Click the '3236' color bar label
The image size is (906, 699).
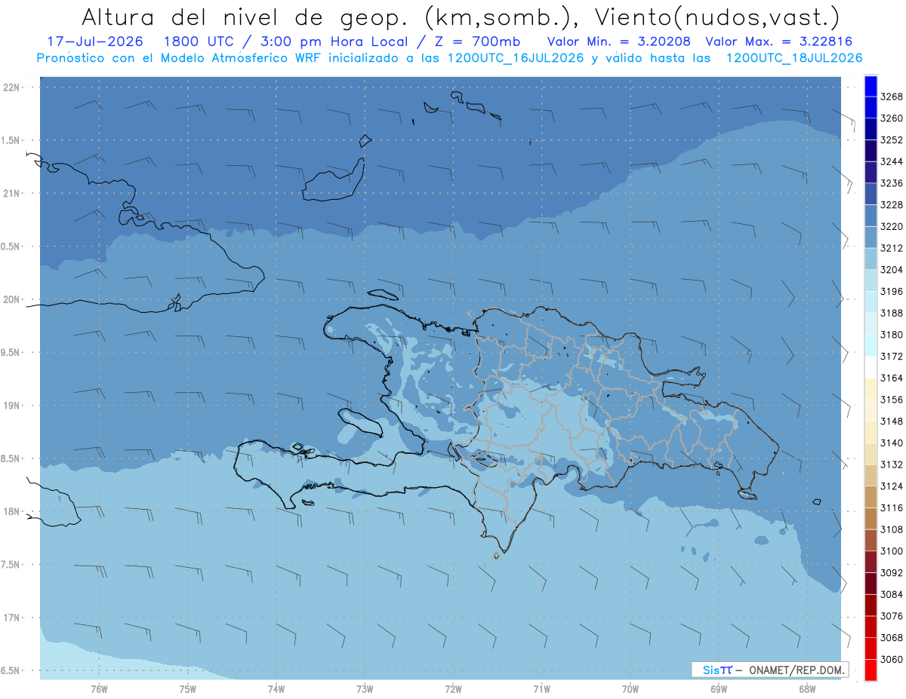(892, 183)
